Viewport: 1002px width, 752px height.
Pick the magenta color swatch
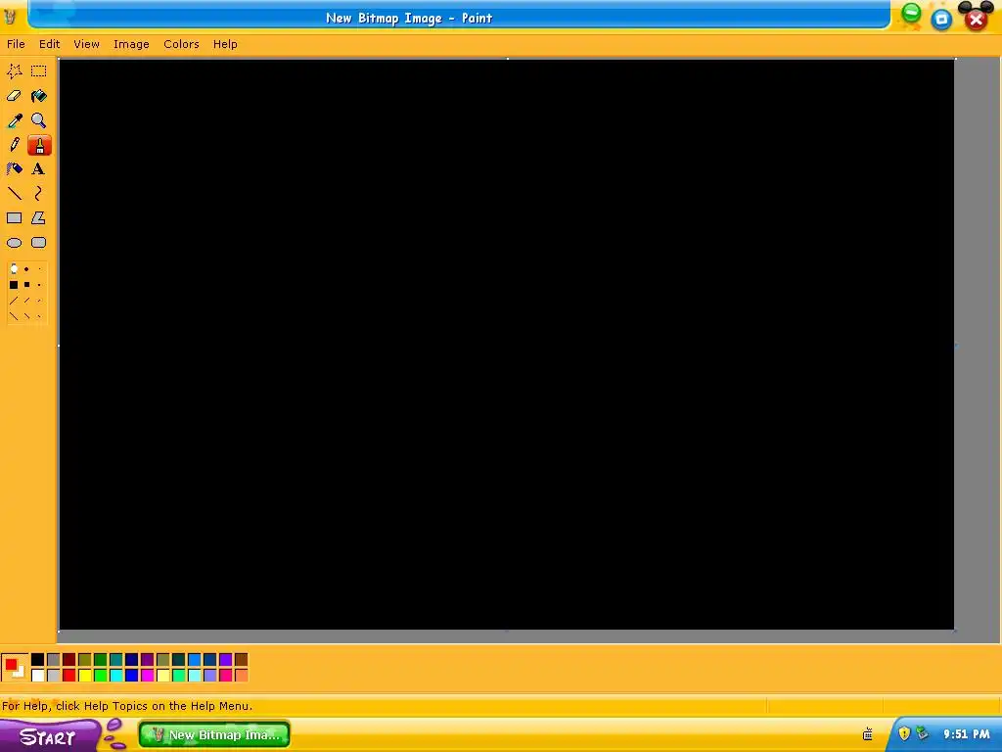148,676
